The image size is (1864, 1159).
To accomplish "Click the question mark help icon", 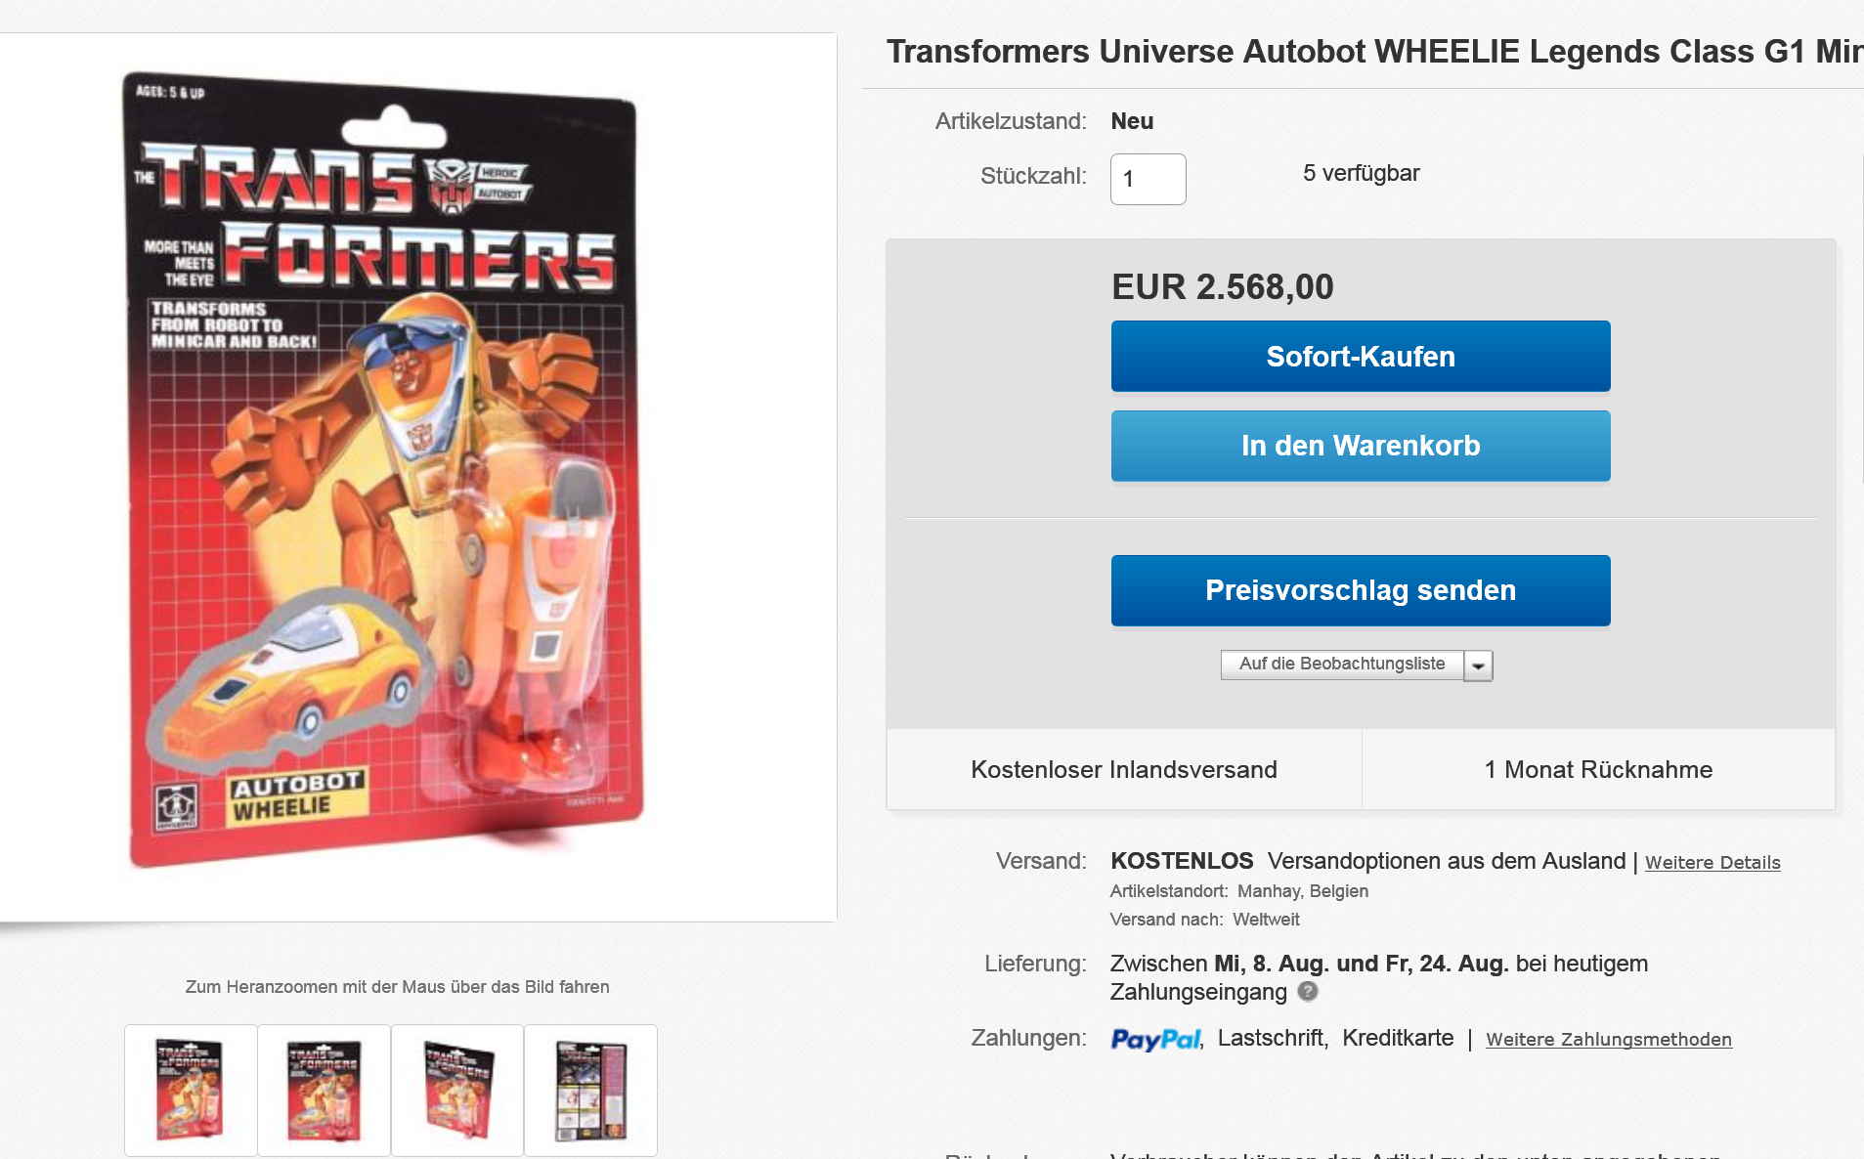I will 1308,992.
